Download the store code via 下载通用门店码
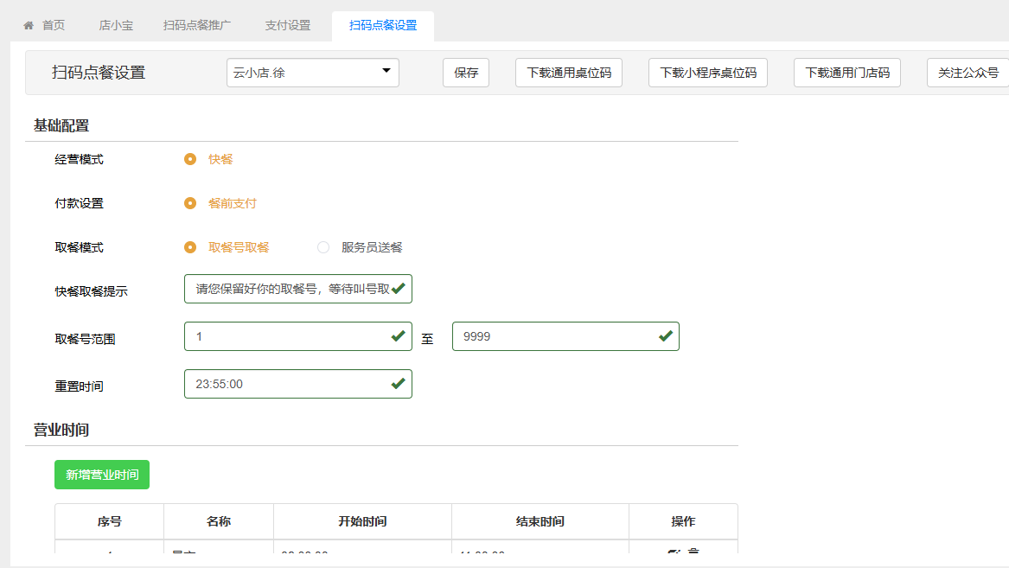1009x568 pixels. (x=846, y=73)
